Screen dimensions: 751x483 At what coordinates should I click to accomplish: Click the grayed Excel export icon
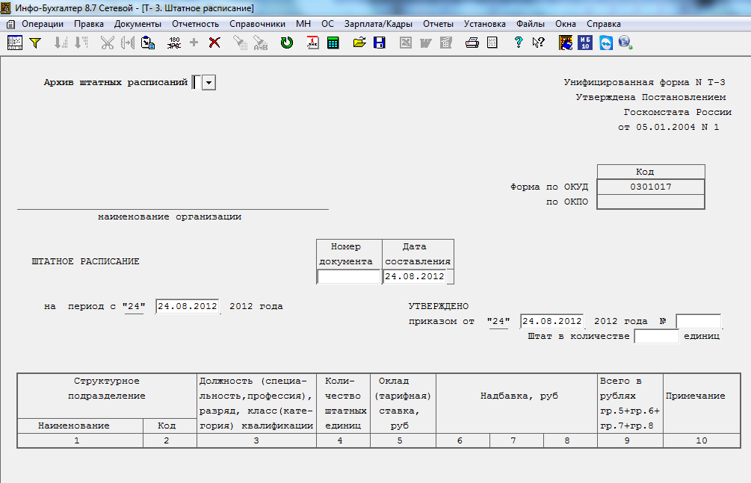pos(406,43)
